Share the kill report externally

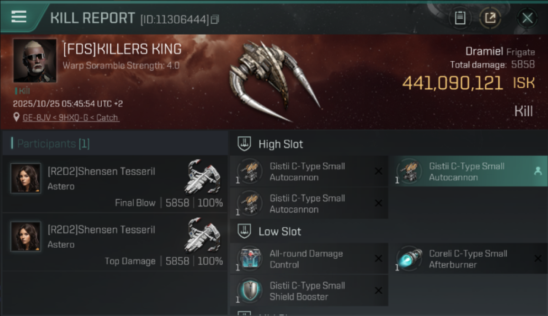pyautogui.click(x=490, y=18)
